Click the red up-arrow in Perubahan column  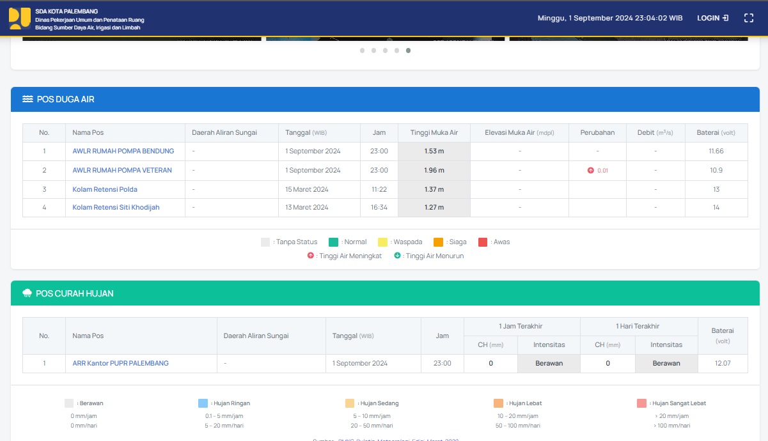pos(590,171)
